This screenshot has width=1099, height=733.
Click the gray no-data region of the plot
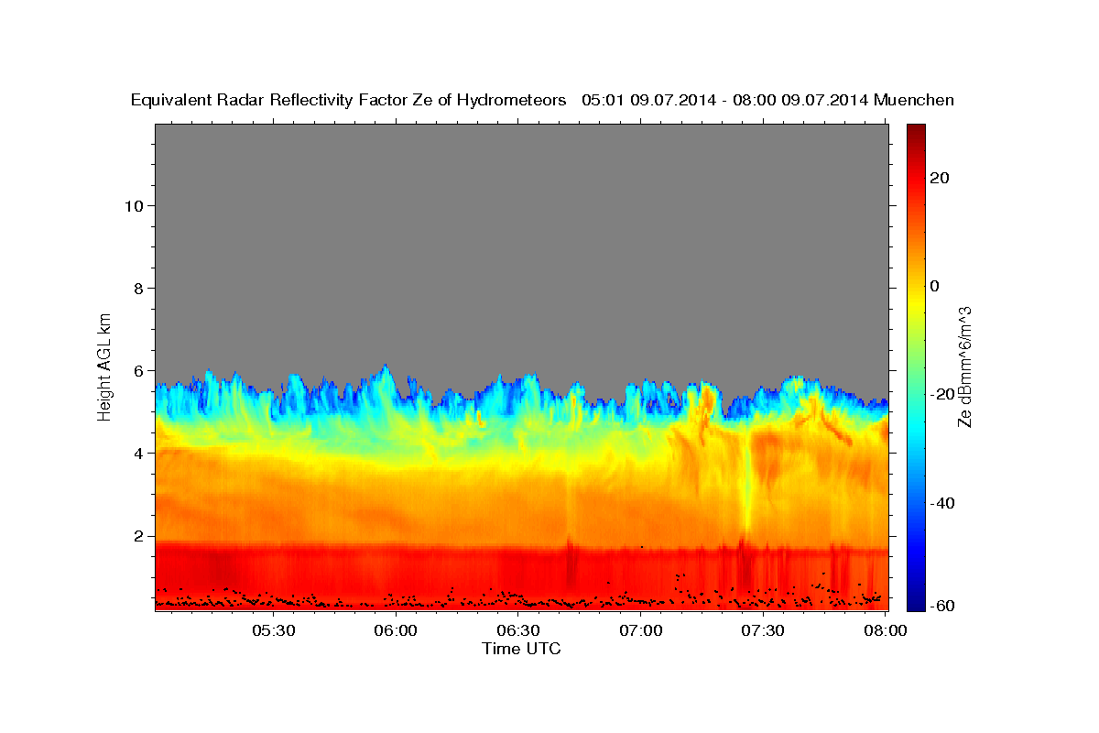click(521, 247)
